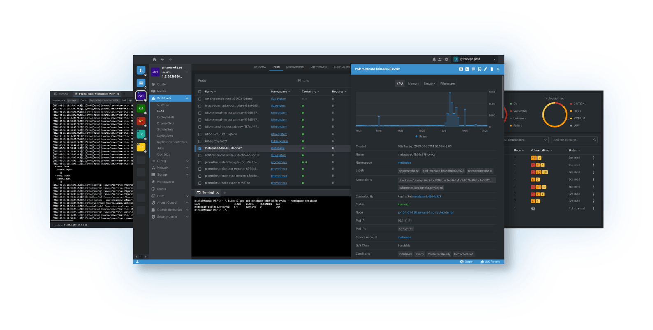Click the first search-like icon in pod header
Screen dimensions: 653x330
[461, 69]
